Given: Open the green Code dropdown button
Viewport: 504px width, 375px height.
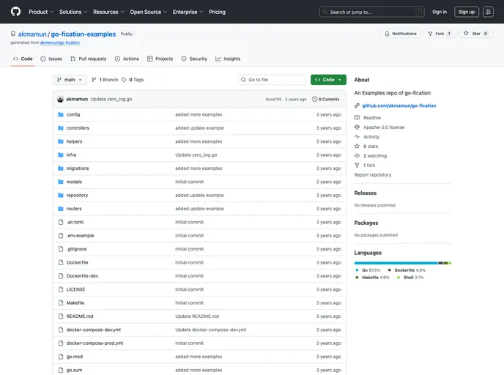Looking at the screenshot, I should pos(328,80).
